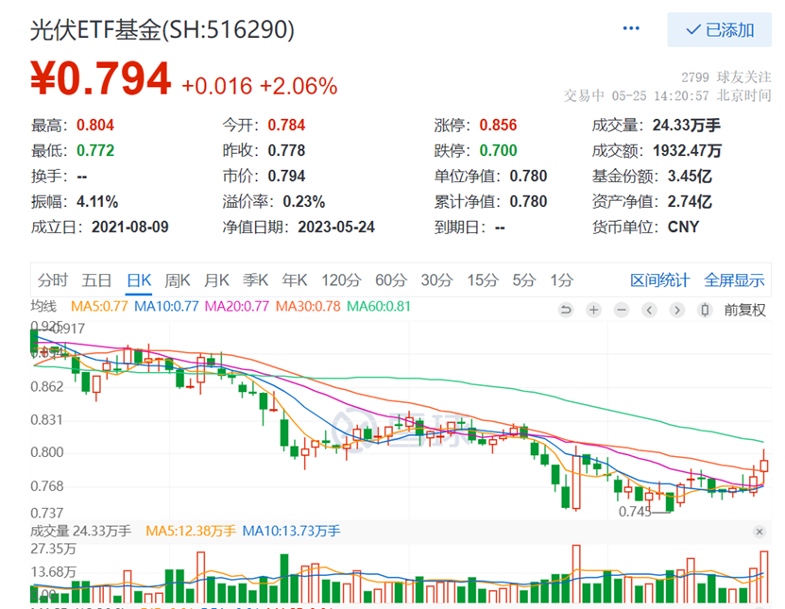Switch chart to 30分 interval
Image resolution: width=785 pixels, height=609 pixels.
pos(436,280)
